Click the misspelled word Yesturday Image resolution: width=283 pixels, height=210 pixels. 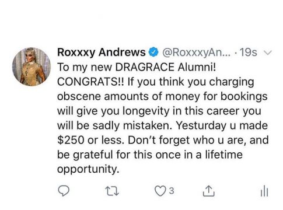pyautogui.click(x=201, y=125)
